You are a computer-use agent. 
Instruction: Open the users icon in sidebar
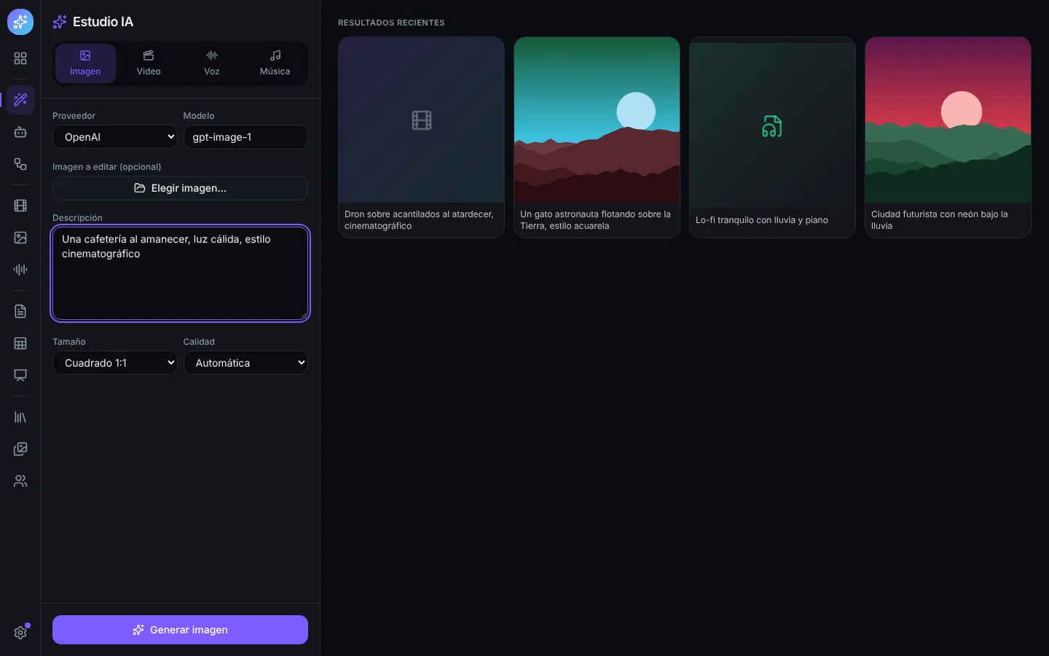point(20,481)
